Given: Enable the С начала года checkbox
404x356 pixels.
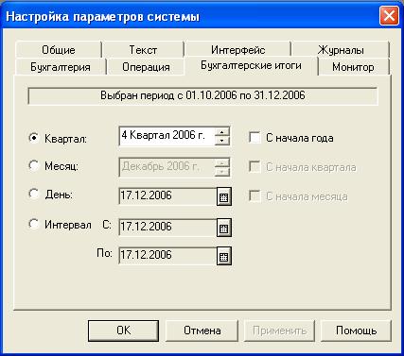Looking at the screenshot, I should tap(255, 138).
